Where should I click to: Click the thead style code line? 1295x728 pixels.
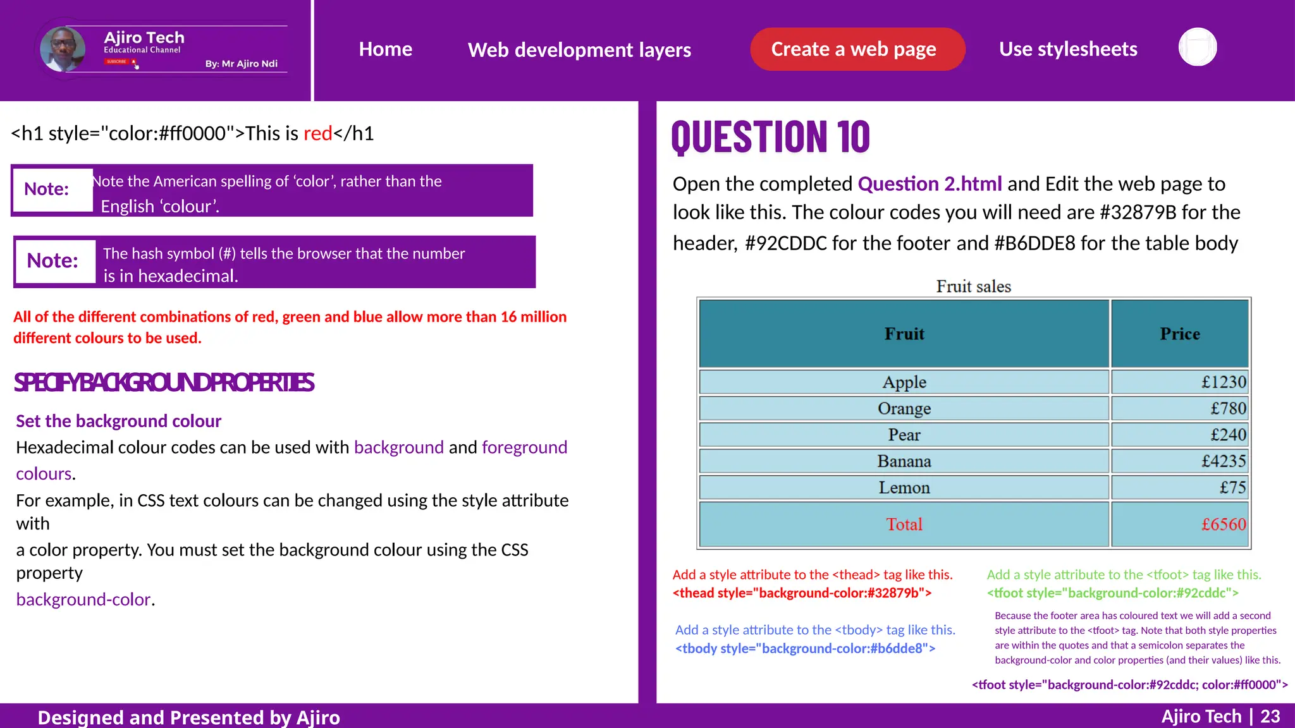point(802,593)
